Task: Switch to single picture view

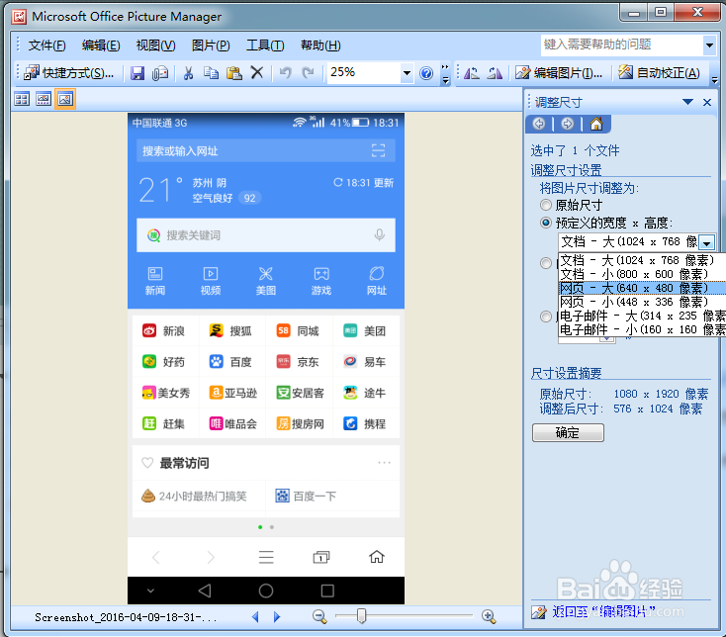Action: [65, 99]
